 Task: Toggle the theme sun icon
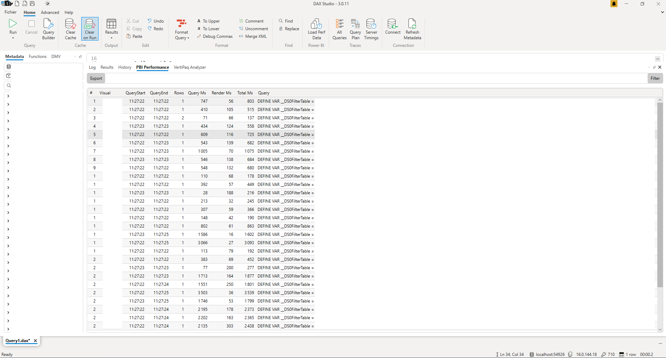48,3
